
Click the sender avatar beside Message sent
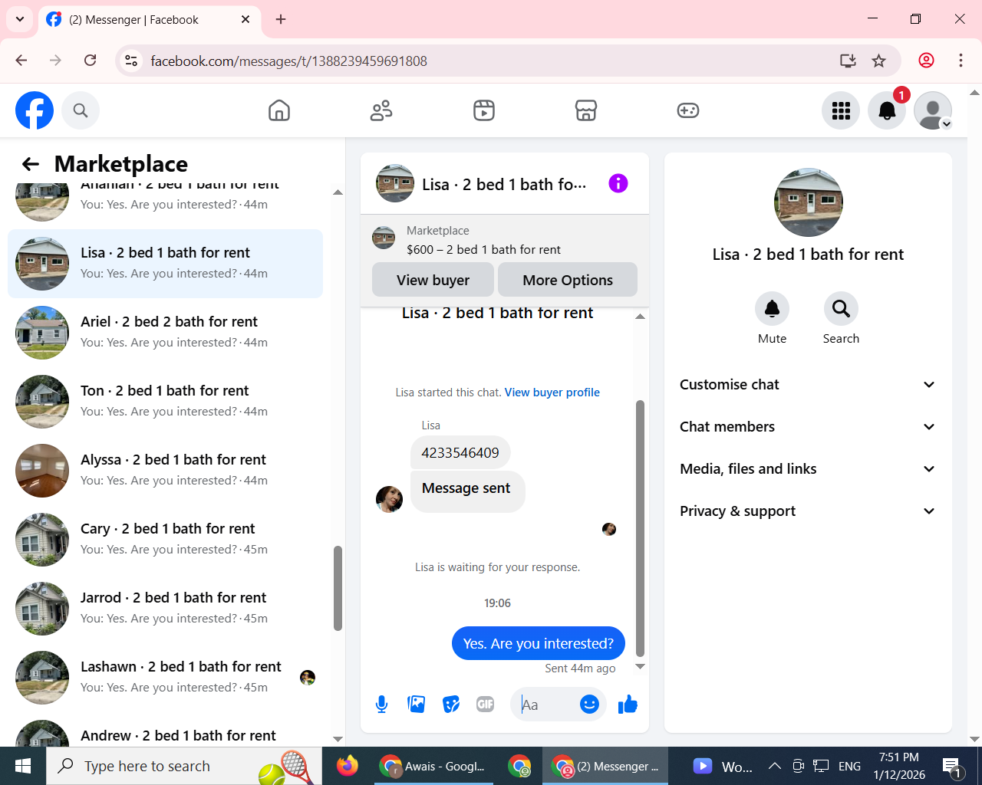pos(389,499)
